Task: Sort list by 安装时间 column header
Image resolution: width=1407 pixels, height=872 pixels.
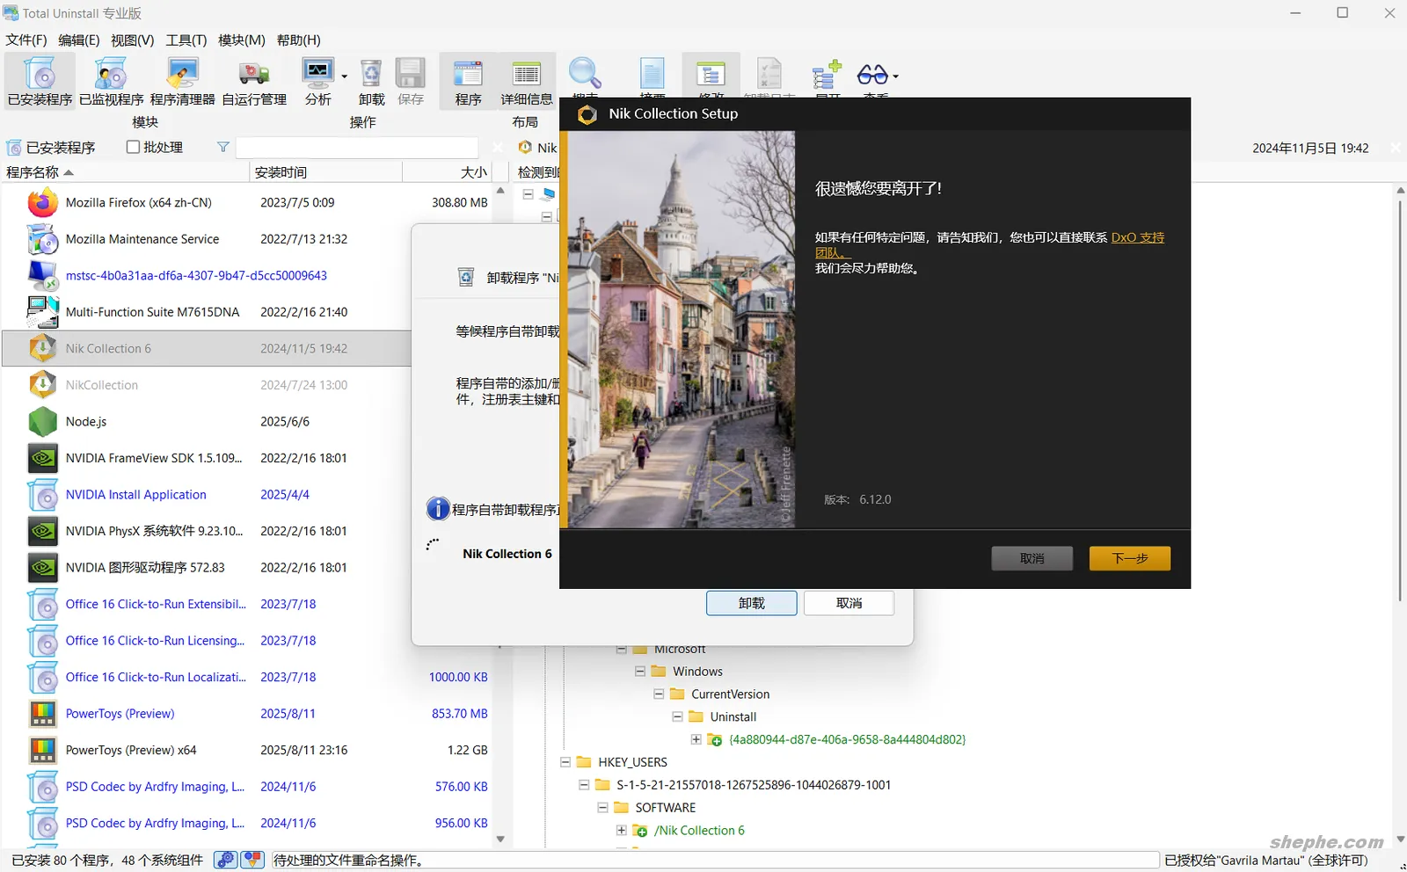Action: pyautogui.click(x=281, y=172)
